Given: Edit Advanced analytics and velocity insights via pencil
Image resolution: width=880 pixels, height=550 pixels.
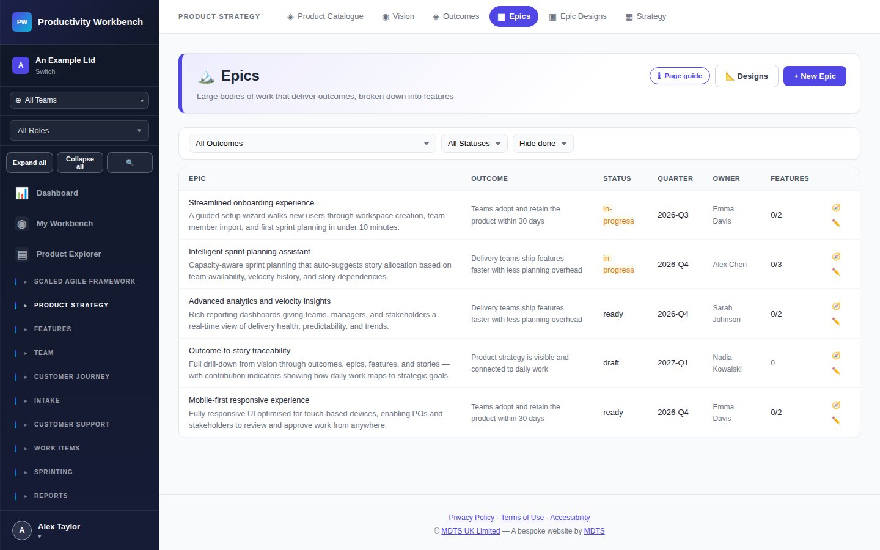Looking at the screenshot, I should point(836,321).
